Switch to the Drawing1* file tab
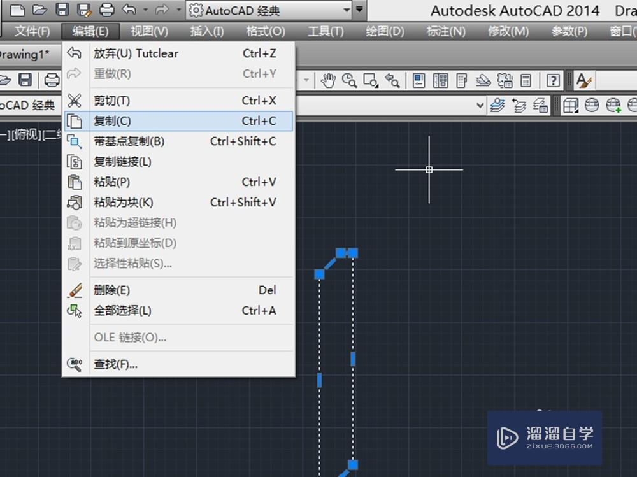Viewport: 637px width, 477px height. click(x=24, y=54)
